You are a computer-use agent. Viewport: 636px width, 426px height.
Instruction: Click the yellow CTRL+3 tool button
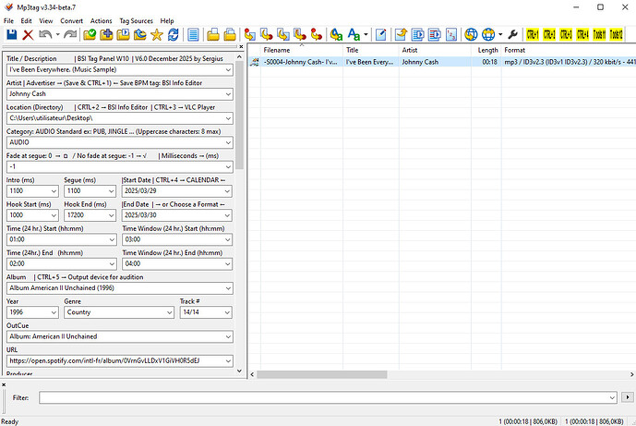point(566,35)
